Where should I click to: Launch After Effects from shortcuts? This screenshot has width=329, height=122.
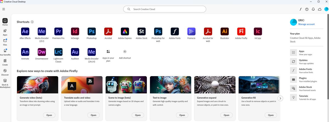tap(25, 31)
